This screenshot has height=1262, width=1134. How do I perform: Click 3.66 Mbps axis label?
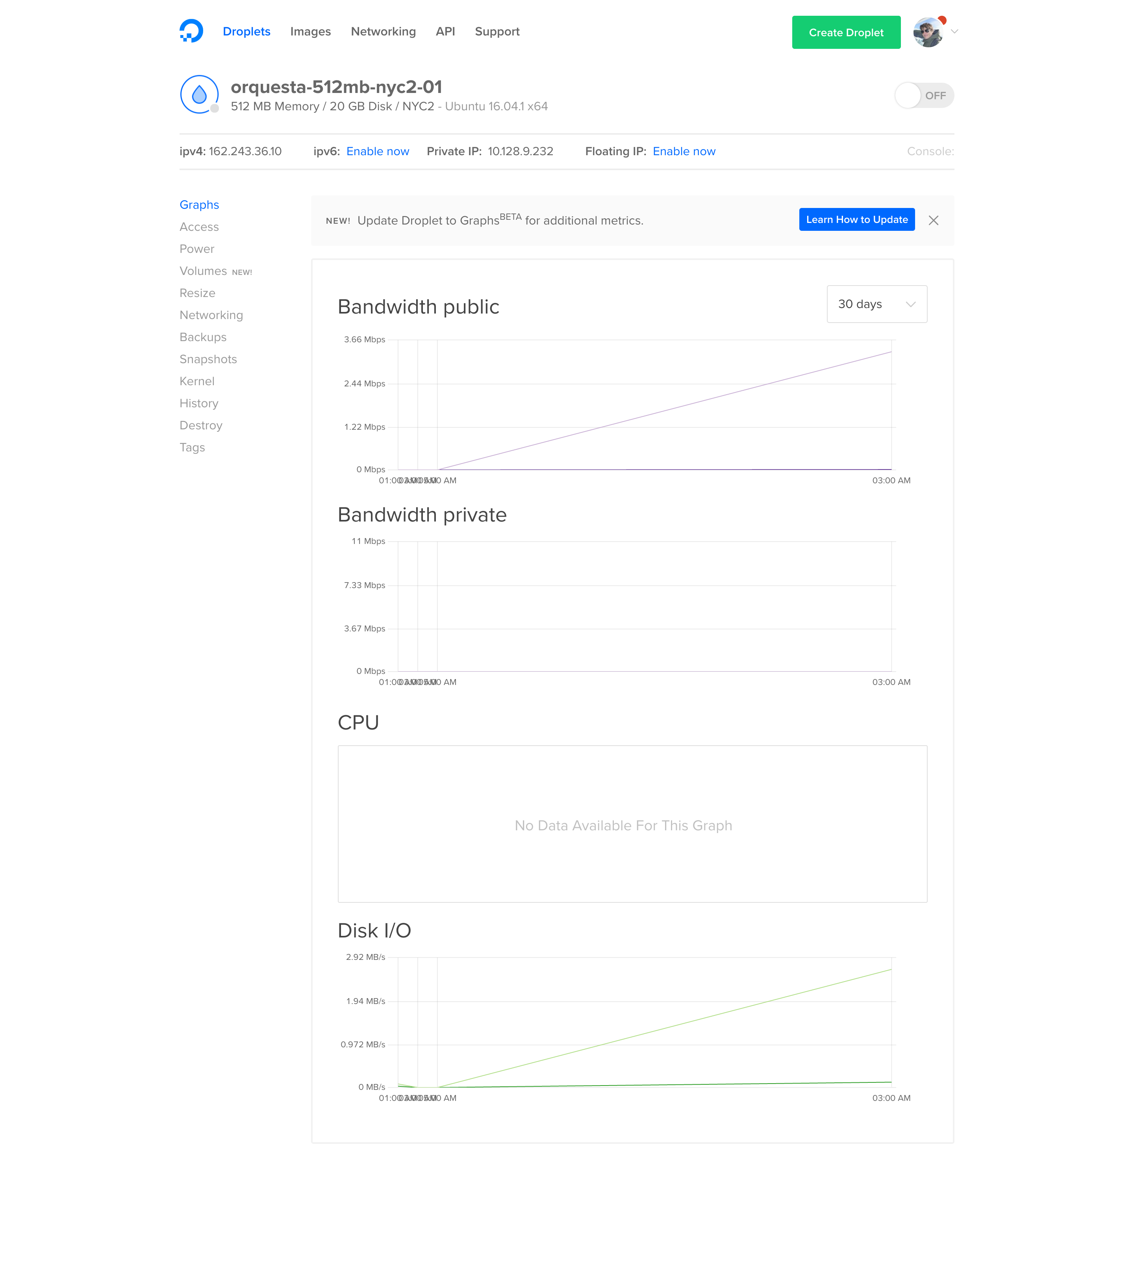pos(365,340)
